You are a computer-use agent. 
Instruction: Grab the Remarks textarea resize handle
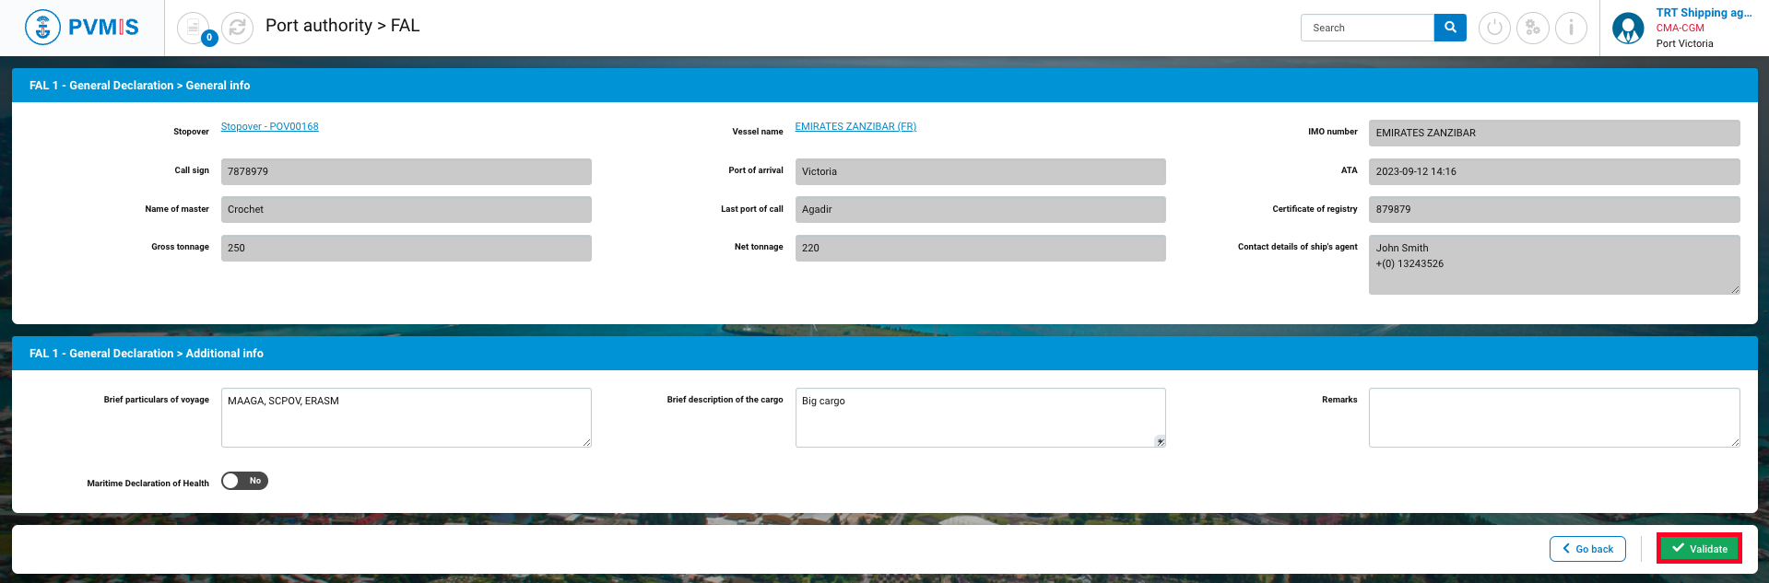[1735, 443]
